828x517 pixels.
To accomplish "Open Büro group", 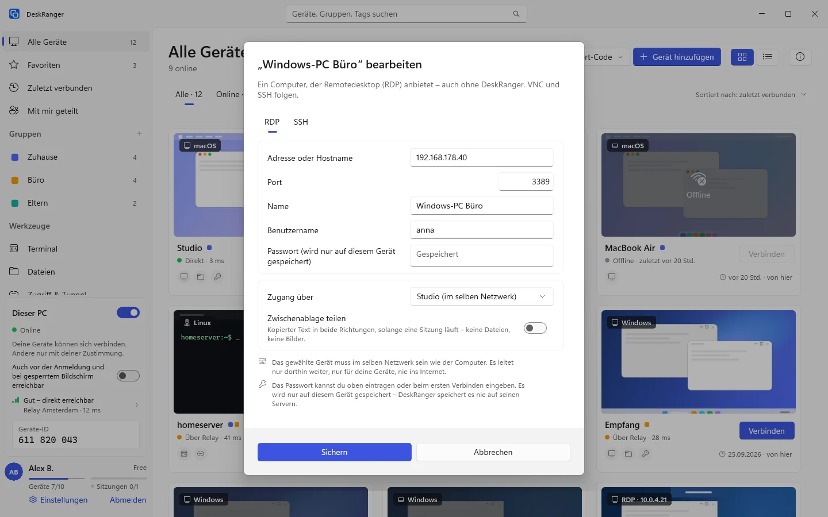I will click(x=75, y=180).
